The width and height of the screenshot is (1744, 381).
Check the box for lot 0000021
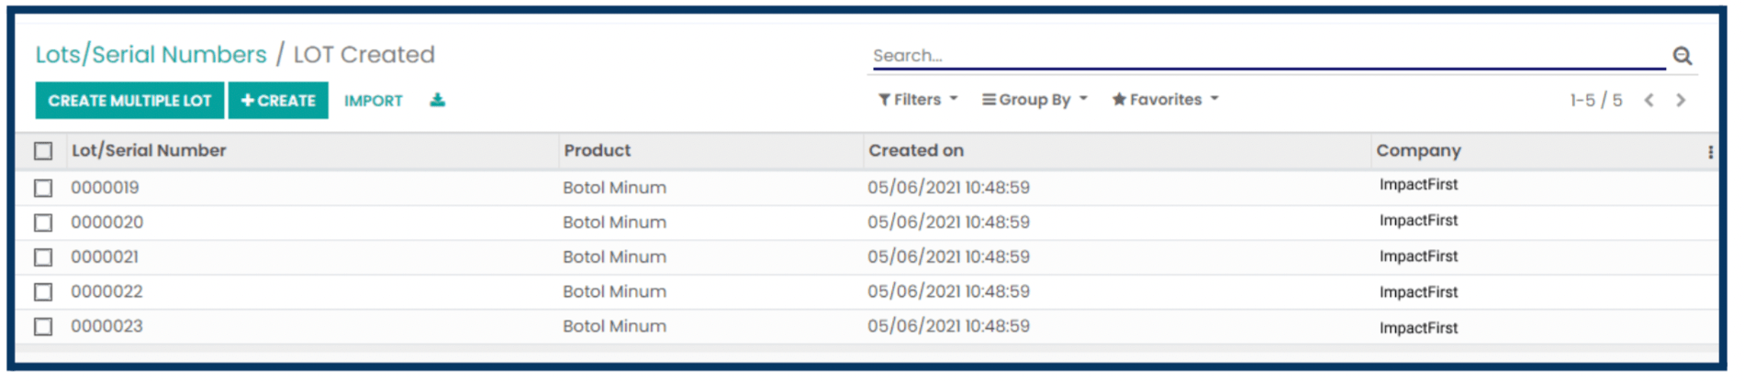pyautogui.click(x=43, y=257)
